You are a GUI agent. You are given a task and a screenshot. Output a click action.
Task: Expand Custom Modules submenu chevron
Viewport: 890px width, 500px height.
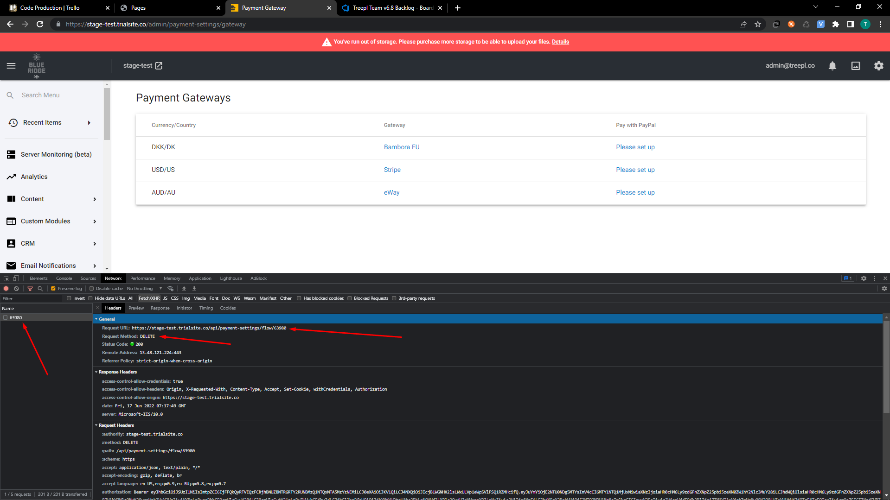tap(95, 222)
